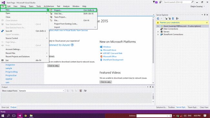
Task: Toggle auto-hide pin on Output panel
Action: (150, 87)
